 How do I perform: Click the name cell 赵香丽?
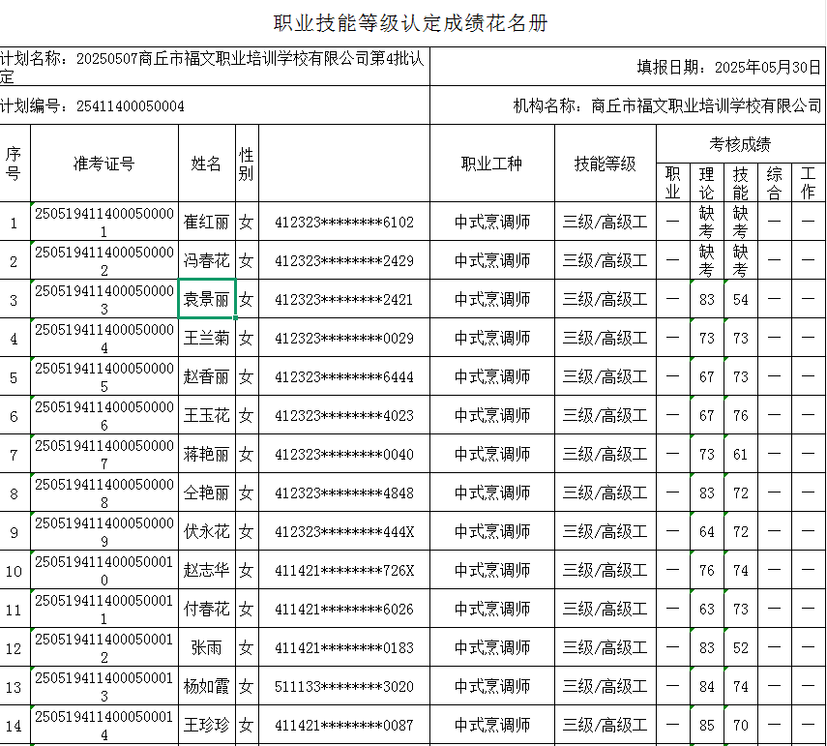(x=207, y=376)
